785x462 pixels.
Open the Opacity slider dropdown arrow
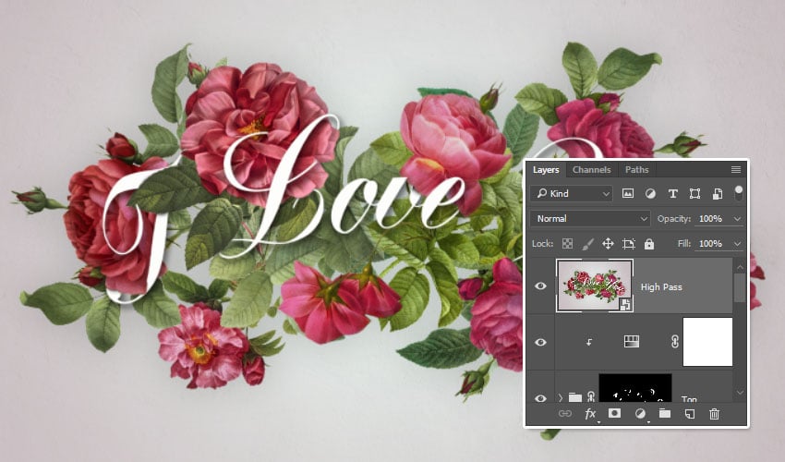coord(737,219)
